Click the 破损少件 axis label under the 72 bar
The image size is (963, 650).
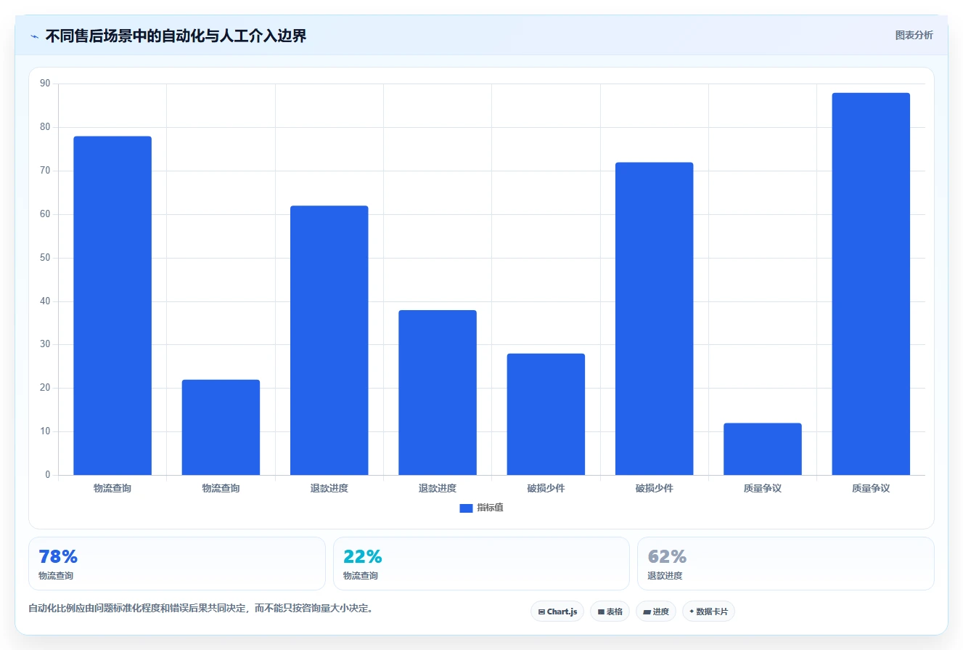[655, 489]
